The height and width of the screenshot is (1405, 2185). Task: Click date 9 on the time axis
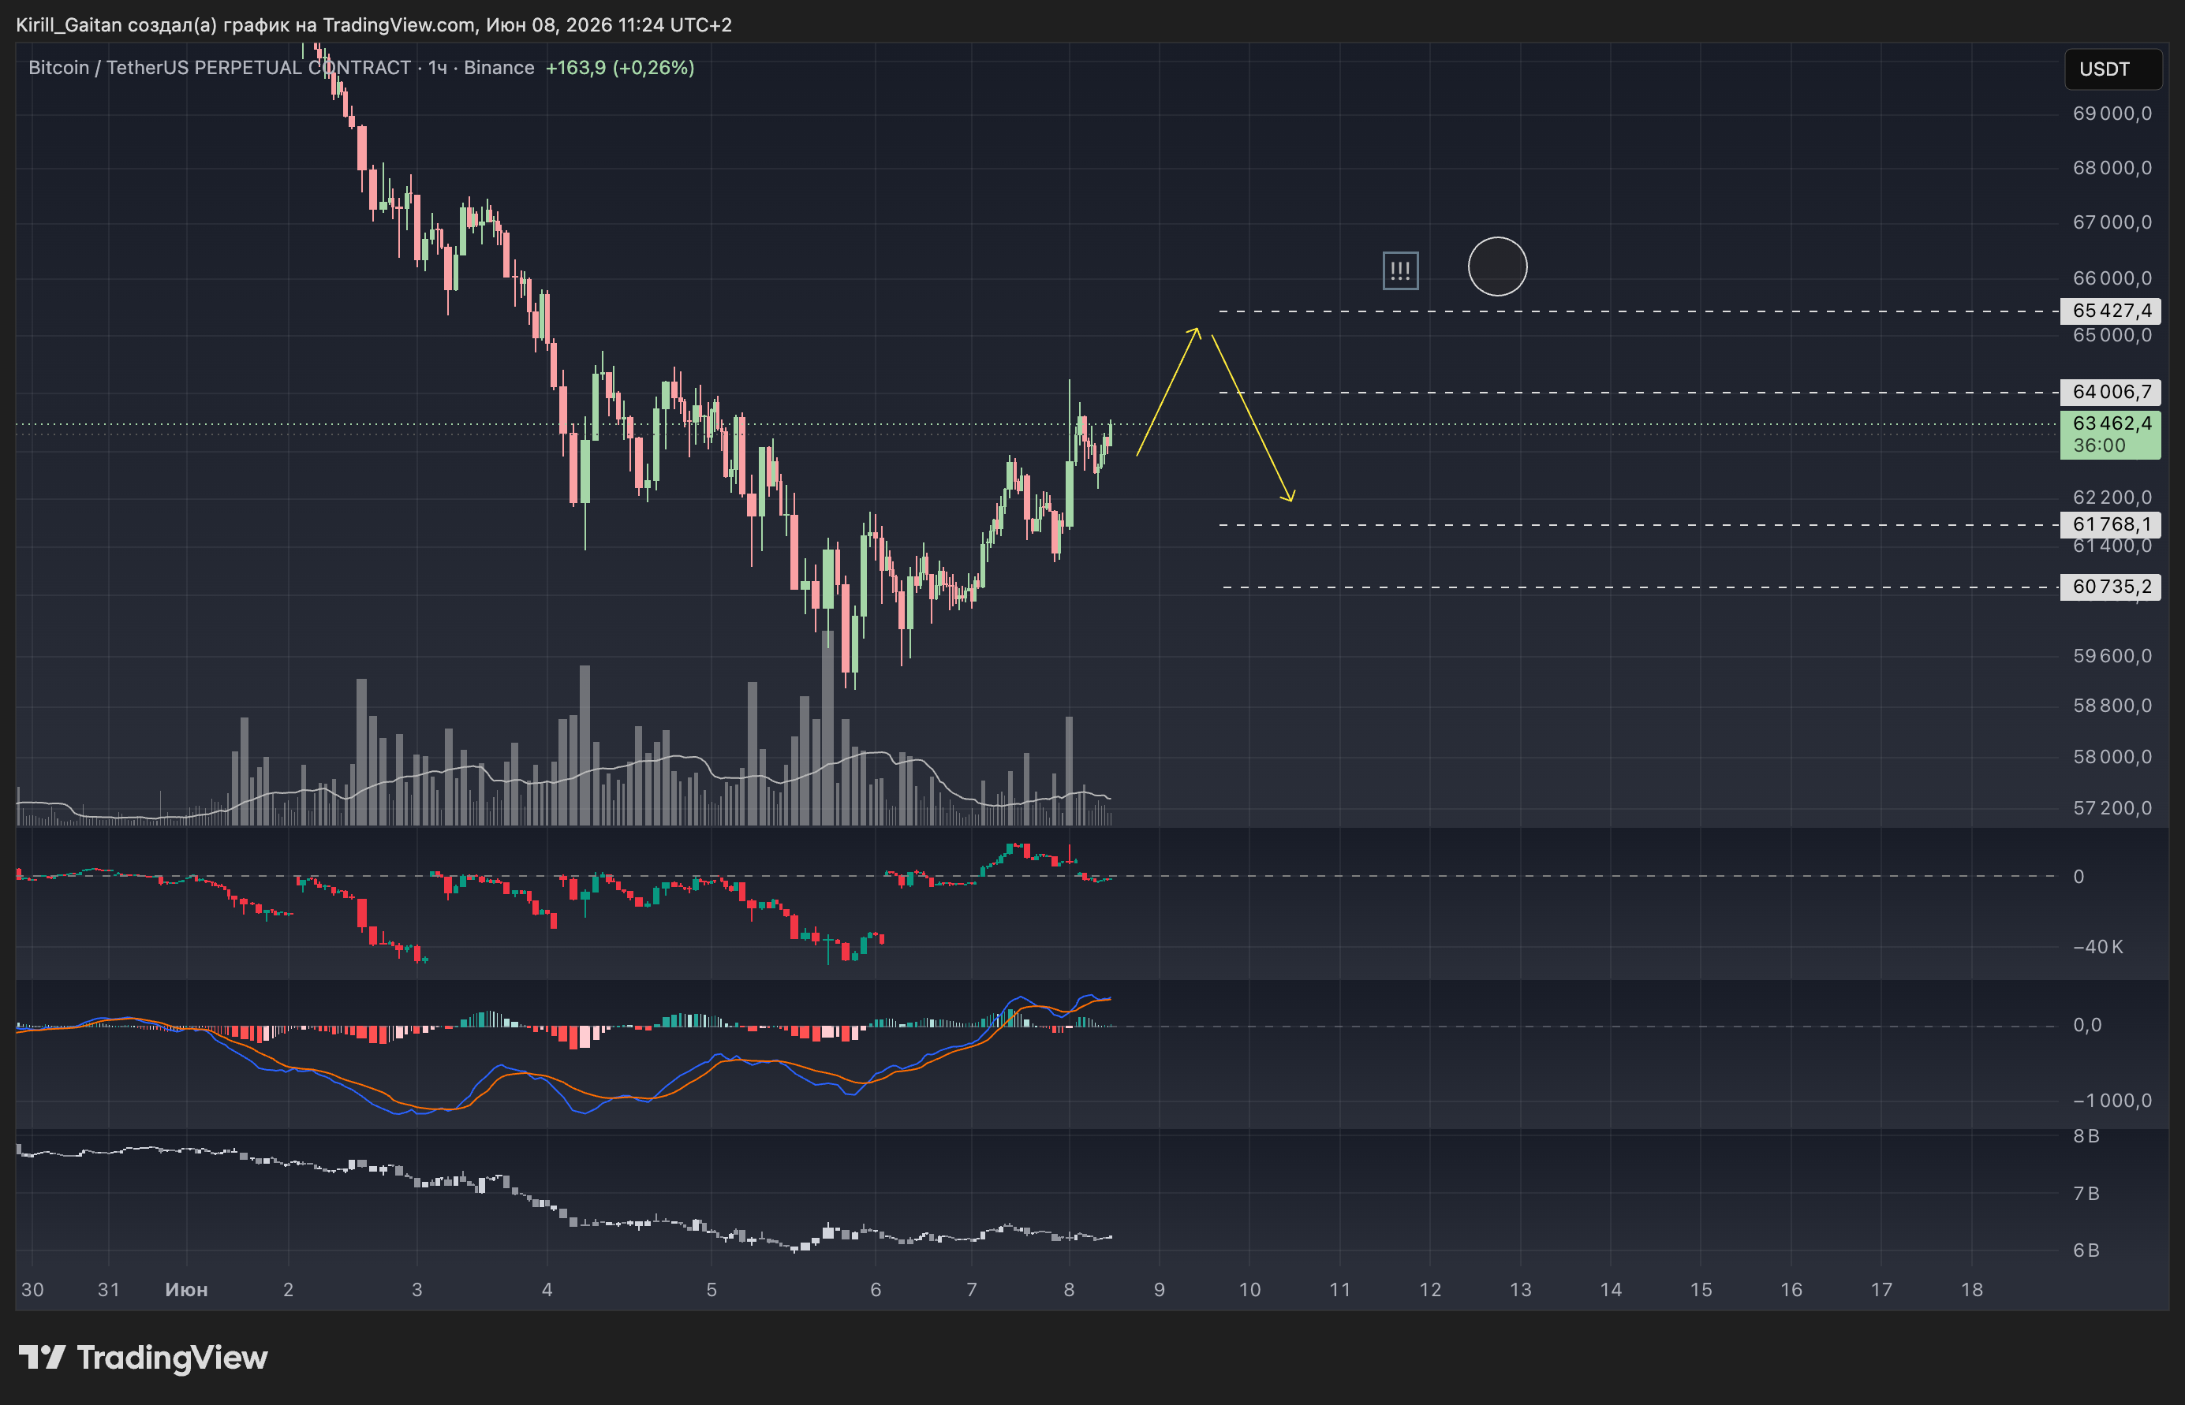(x=1159, y=1290)
